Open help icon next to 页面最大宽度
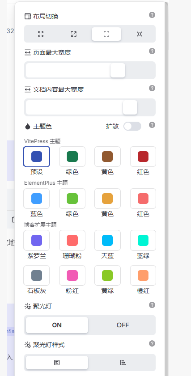This screenshot has height=376, width=191. click(152, 51)
